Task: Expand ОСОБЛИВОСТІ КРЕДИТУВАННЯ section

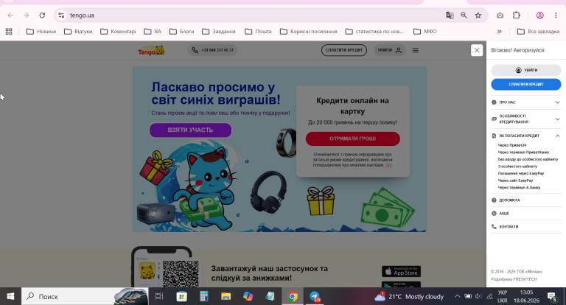Action: pyautogui.click(x=526, y=119)
